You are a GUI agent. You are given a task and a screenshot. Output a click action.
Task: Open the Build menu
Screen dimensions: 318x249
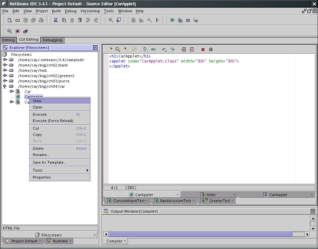point(56,11)
